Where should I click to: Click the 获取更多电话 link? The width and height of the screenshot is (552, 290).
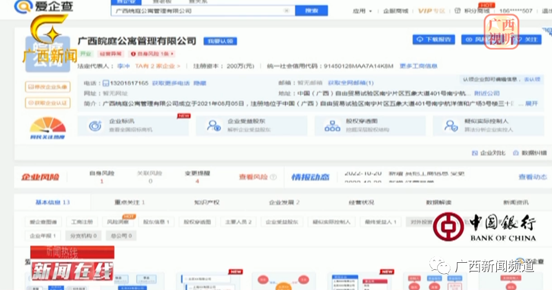(x=171, y=83)
